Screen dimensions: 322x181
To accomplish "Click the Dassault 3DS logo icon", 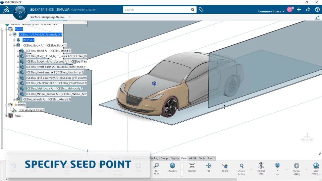I will [6, 9].
